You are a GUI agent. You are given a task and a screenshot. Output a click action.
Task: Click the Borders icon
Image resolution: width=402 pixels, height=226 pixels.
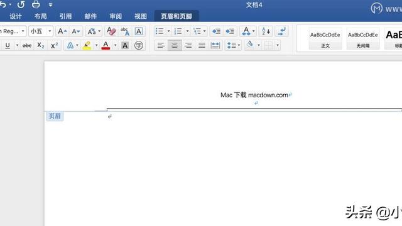268,46
